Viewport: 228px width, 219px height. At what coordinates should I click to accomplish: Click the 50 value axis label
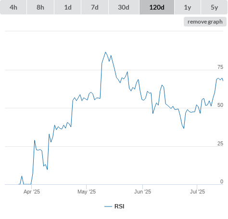click(x=220, y=105)
